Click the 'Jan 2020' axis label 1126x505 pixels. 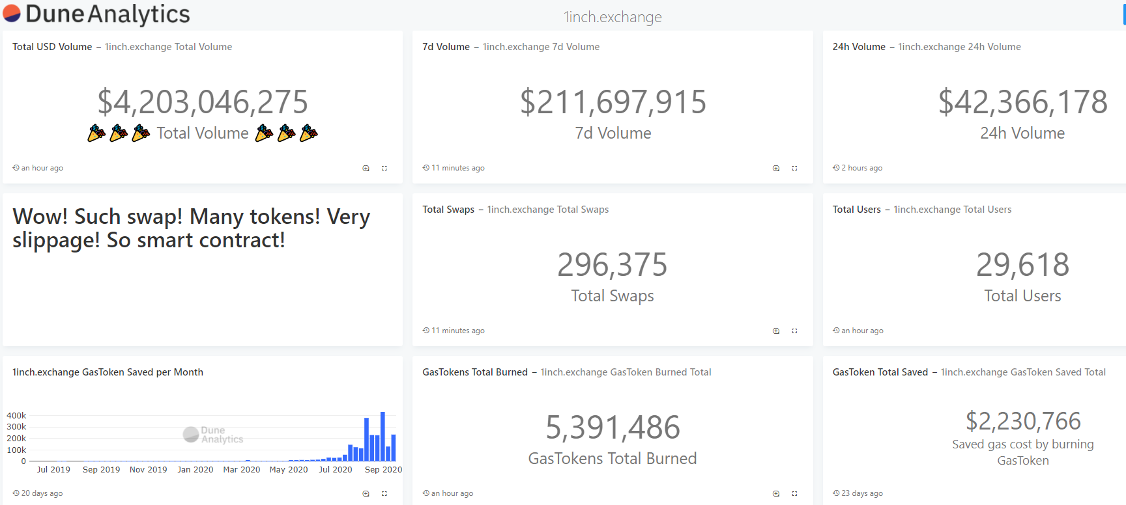(195, 469)
